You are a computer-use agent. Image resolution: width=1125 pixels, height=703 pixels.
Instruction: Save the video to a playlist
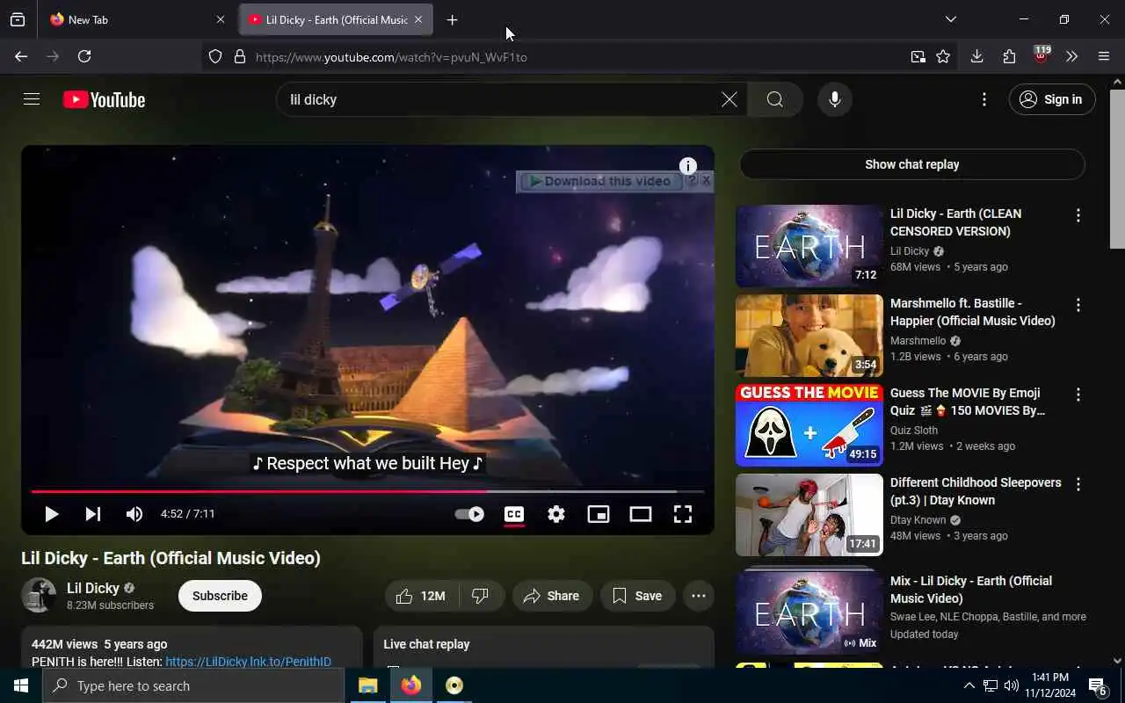(x=637, y=596)
